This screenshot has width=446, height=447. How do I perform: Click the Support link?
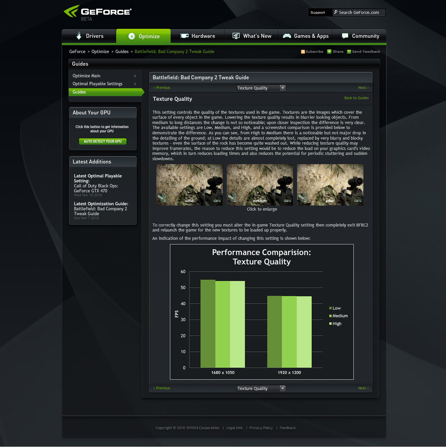(x=318, y=13)
